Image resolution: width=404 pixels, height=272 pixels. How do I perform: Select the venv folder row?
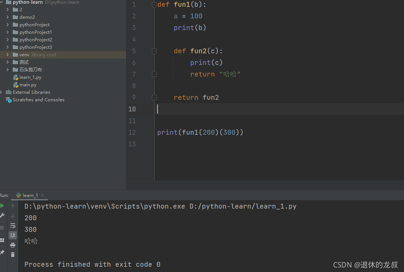pyautogui.click(x=63, y=55)
